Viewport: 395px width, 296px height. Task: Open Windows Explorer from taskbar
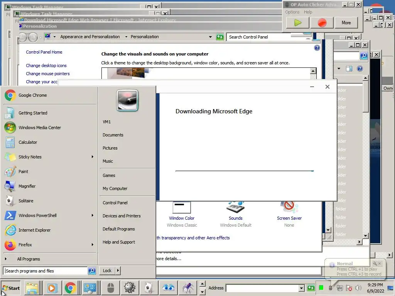coord(32,288)
